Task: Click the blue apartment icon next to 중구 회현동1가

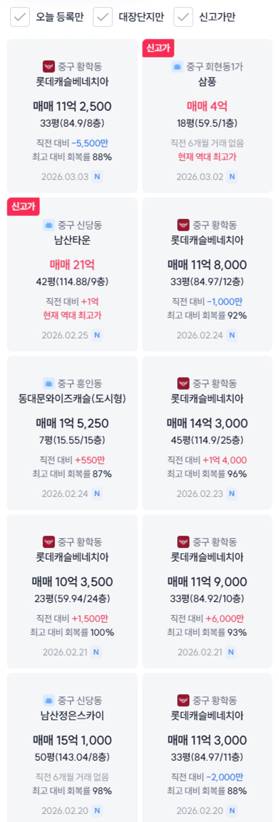Action: pos(177,67)
